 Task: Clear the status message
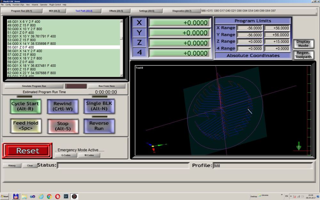pos(30,165)
